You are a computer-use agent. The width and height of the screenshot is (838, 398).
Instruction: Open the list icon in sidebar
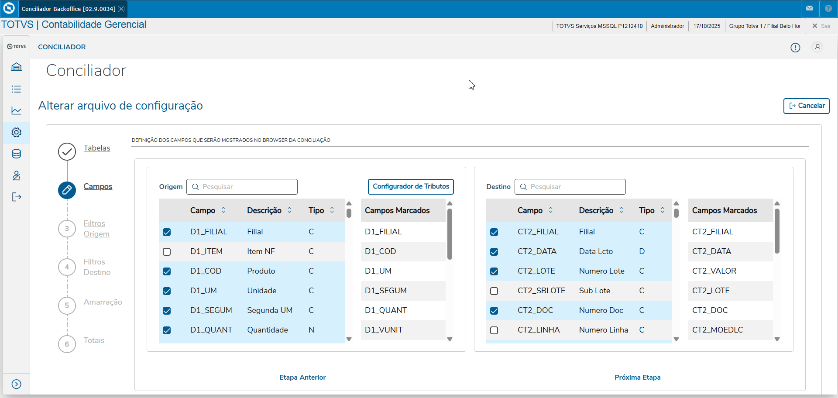point(16,89)
